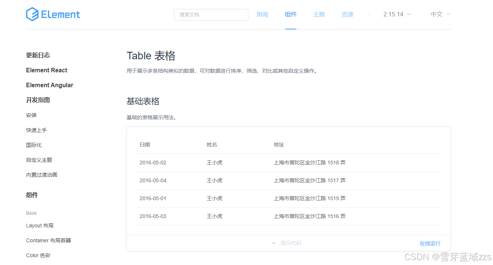Viewport: 493px width, 265px height.
Task: Click address cell ending 1517 弄
Action: [310, 180]
